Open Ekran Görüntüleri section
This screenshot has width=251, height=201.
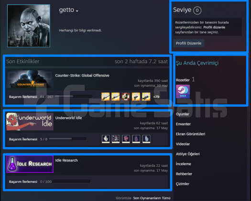click(x=190, y=134)
